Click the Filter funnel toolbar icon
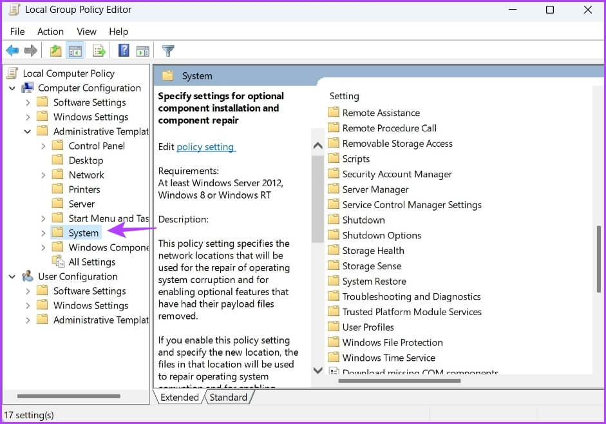The width and height of the screenshot is (606, 424). (168, 50)
